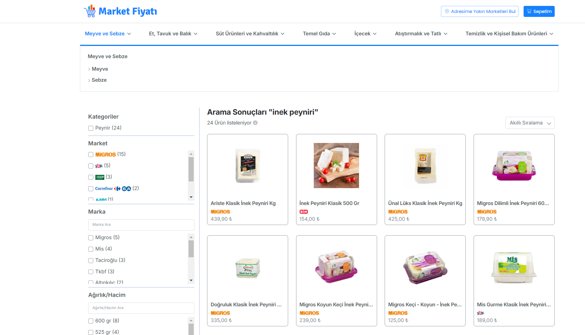Expand the Temizlik ve Kişisel Bakım Ürünleri menu
Screen dimensions: 585x335
pyautogui.click(x=509, y=34)
